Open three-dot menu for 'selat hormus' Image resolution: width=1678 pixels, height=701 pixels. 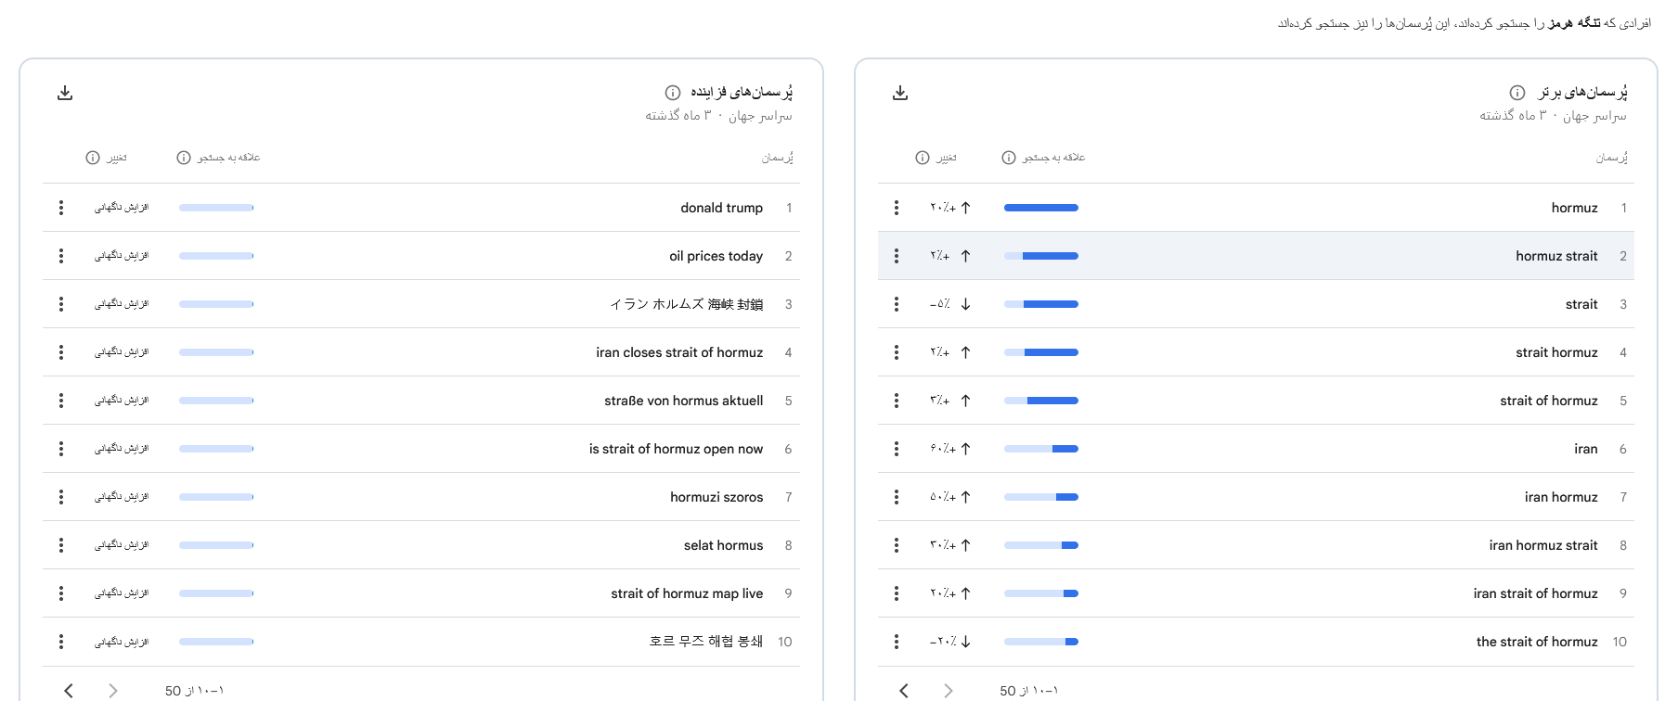(x=61, y=545)
